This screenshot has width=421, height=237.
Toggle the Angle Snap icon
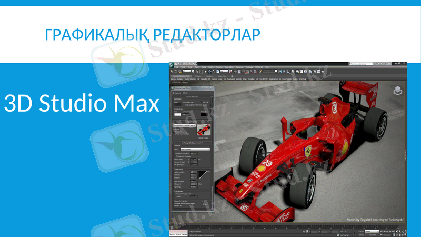[248, 72]
